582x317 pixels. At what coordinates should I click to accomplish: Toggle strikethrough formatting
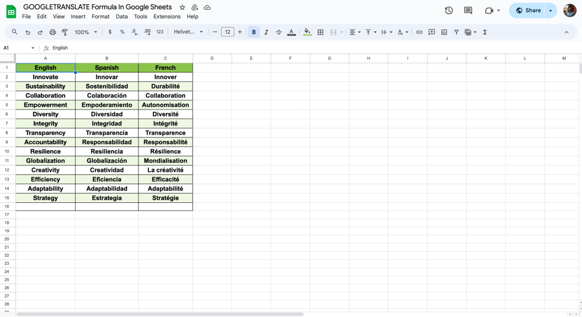(x=279, y=32)
